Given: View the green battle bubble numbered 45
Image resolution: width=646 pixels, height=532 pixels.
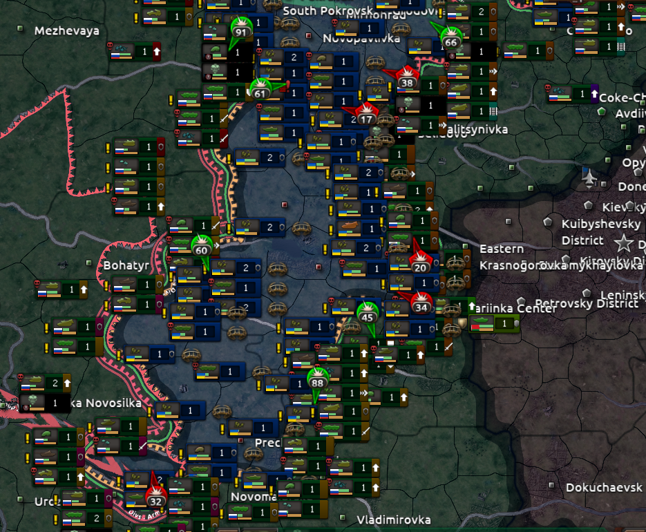Looking at the screenshot, I should (x=368, y=314).
